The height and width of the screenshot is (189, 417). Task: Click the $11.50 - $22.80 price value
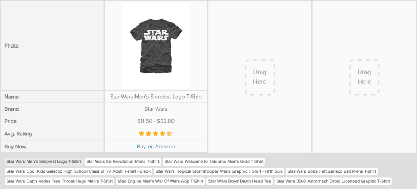click(156, 121)
